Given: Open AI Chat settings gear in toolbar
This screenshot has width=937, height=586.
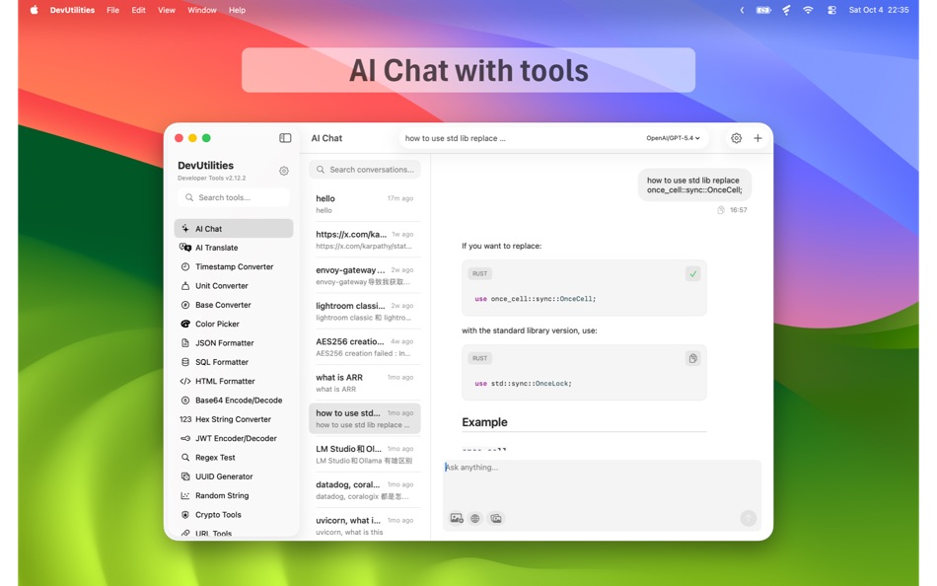Looking at the screenshot, I should [x=736, y=138].
